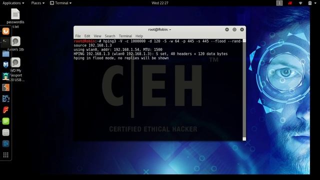Click the terminal vertical scrollbar track
The width and height of the screenshot is (320, 180).
click(x=244, y=90)
